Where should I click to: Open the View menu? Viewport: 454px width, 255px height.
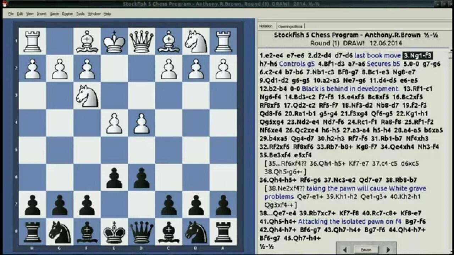click(30, 14)
